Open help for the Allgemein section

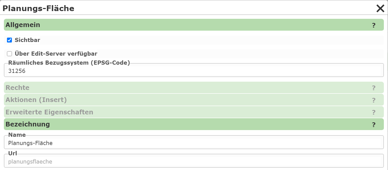click(374, 25)
